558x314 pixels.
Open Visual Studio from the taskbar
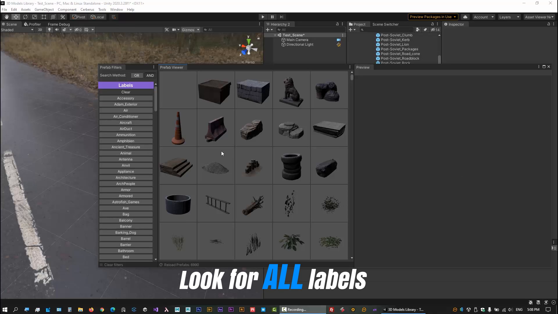click(156, 310)
